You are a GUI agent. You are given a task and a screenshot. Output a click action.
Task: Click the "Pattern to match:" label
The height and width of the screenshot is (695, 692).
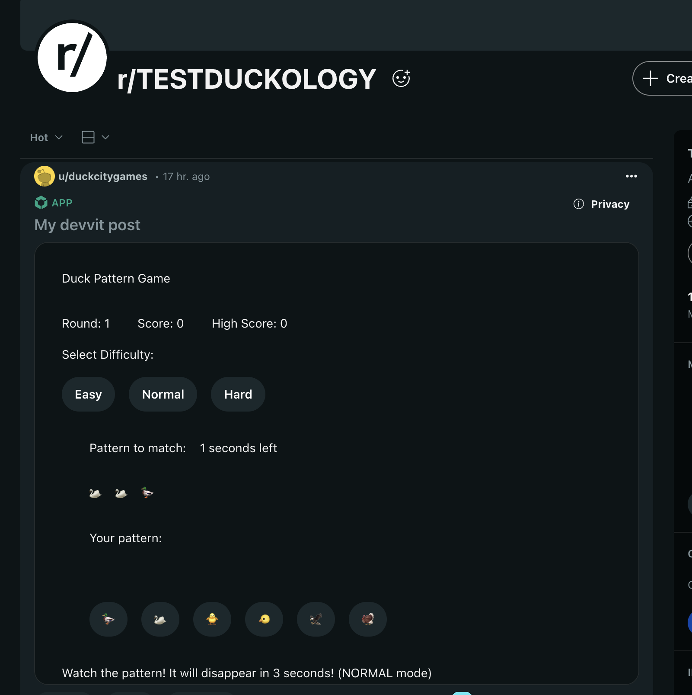[x=137, y=448]
